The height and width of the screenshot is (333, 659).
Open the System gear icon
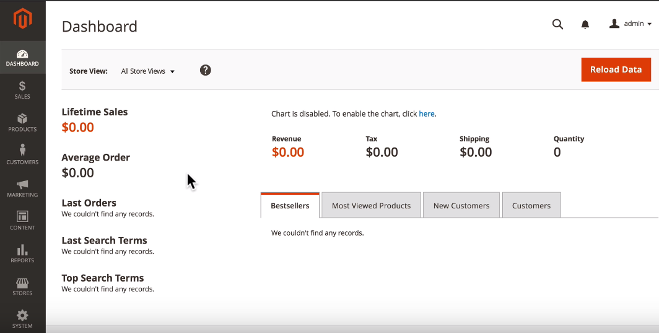pos(22,316)
